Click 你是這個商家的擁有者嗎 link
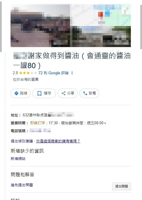Screen dimensions: 142x200 point(58,141)
